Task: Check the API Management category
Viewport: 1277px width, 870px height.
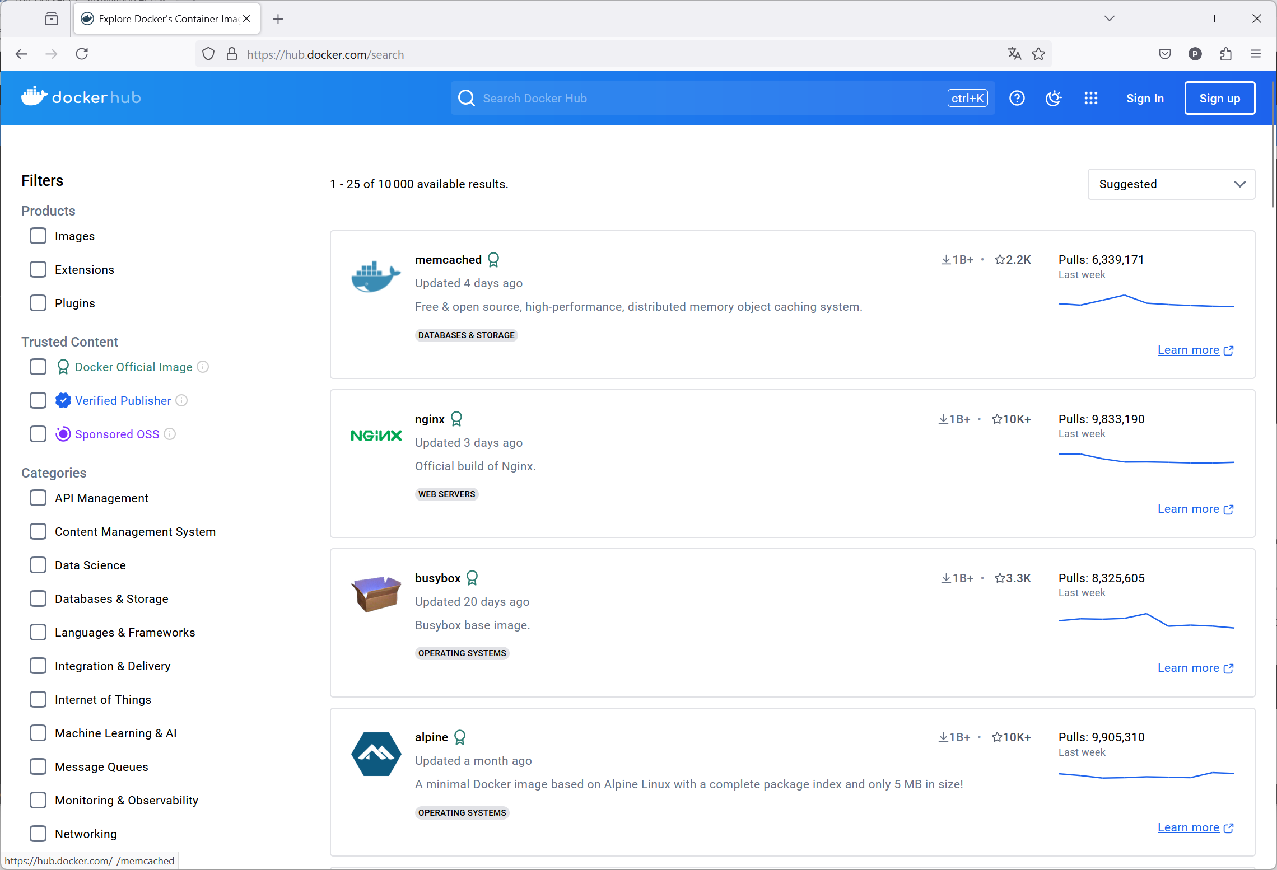Action: coord(38,498)
